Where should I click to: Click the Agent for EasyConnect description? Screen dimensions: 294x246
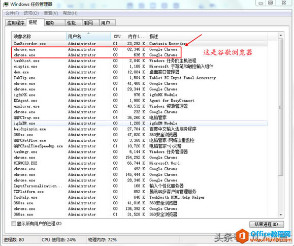tap(172, 101)
